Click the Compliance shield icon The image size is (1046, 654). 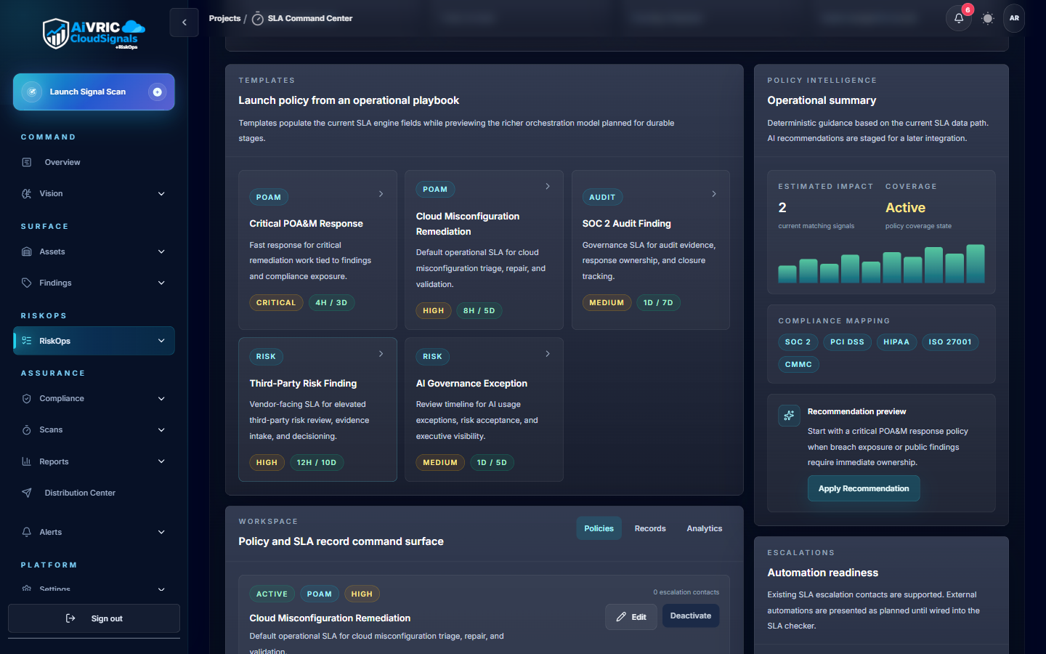pos(27,398)
